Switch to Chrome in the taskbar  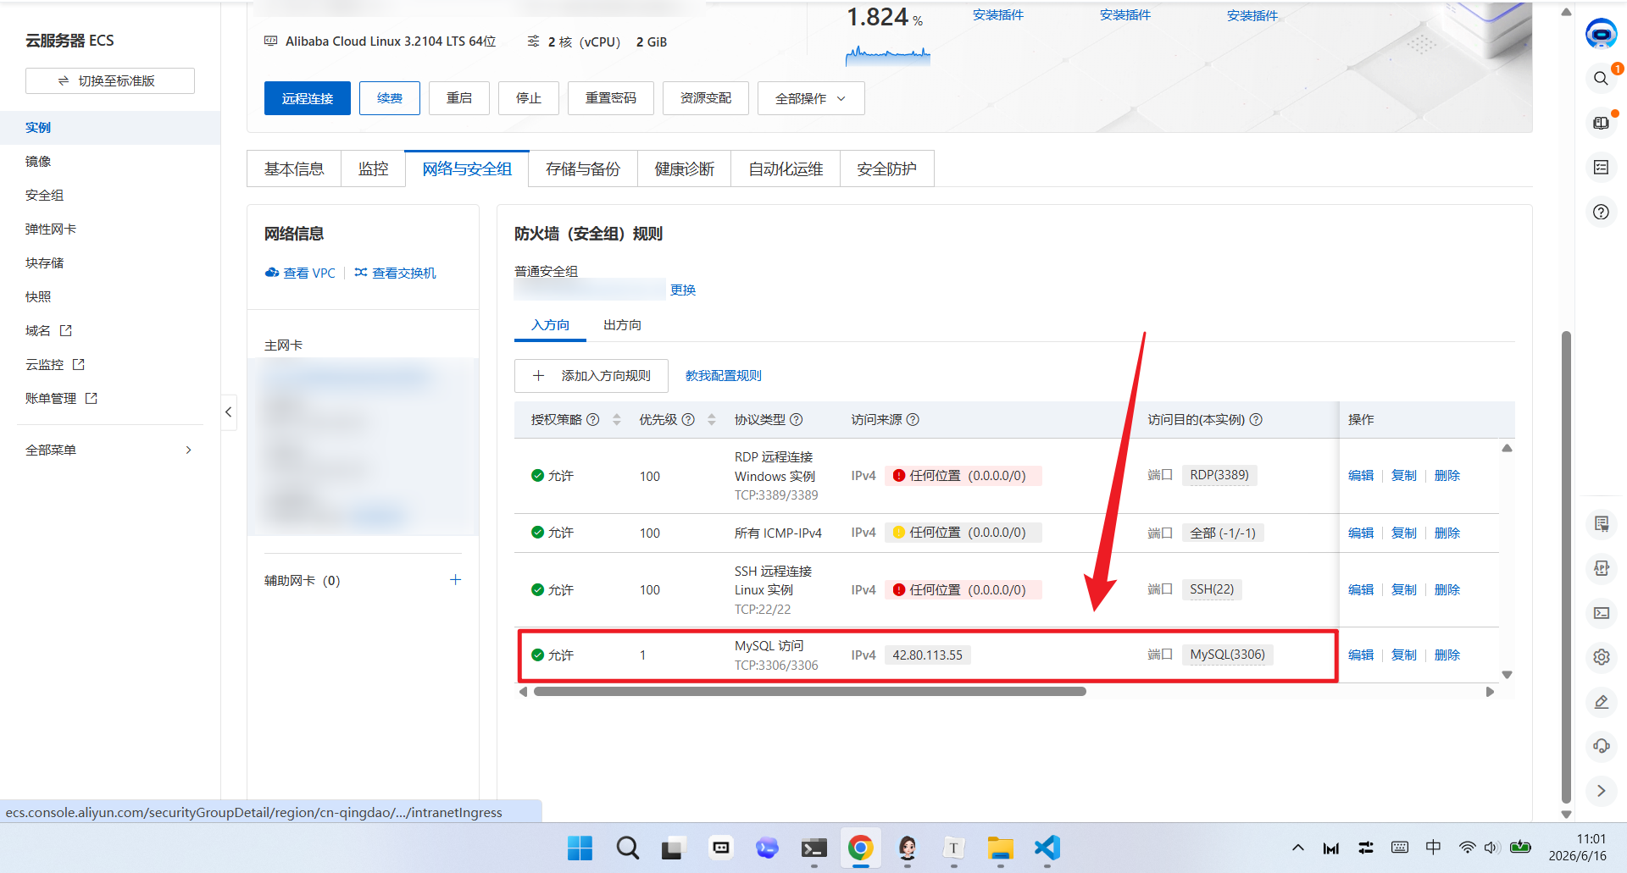click(860, 848)
